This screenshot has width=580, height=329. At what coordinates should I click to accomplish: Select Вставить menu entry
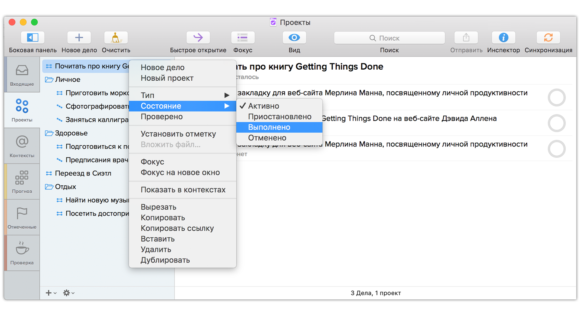182,239
